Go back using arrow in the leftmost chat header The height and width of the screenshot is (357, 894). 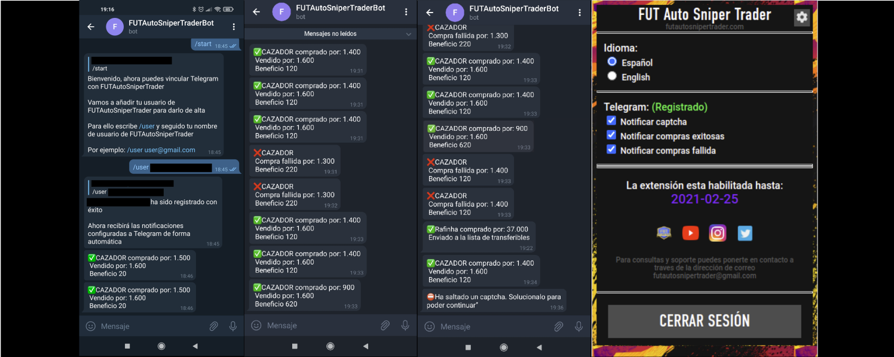click(91, 27)
